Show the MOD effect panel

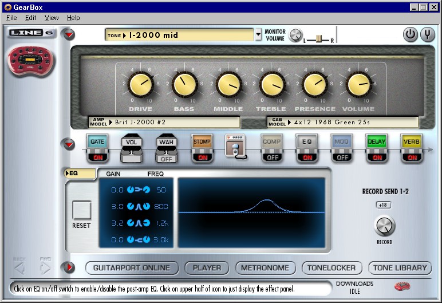(342, 142)
